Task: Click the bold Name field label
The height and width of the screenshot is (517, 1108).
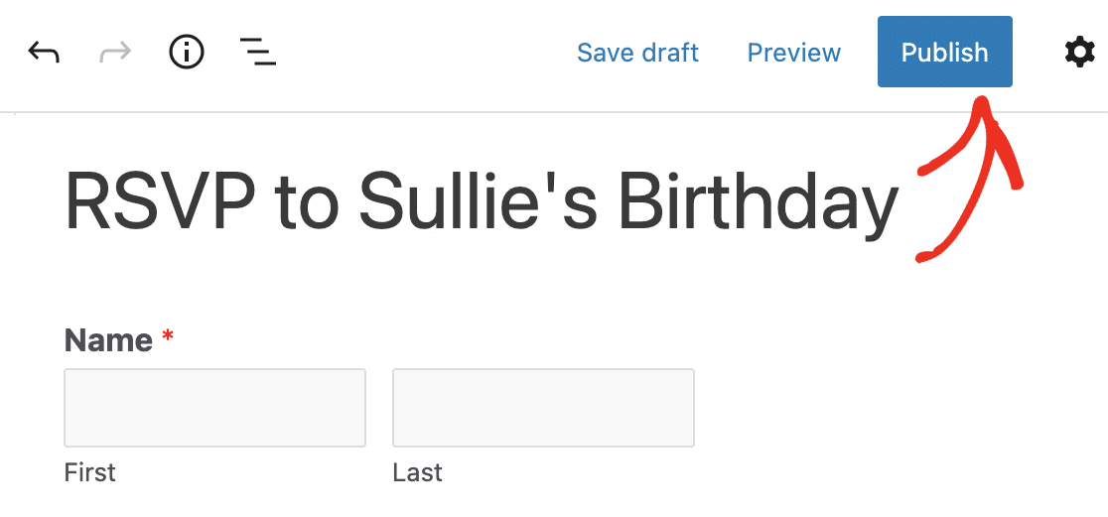Action: click(108, 340)
